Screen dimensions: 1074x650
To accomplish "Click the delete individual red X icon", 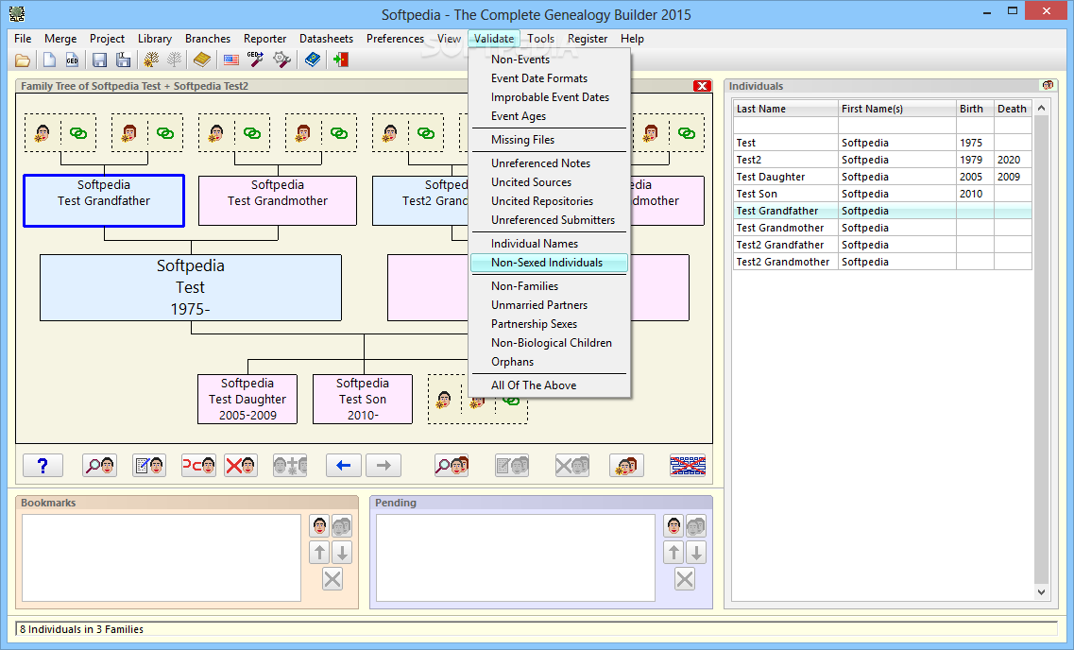I will tap(241, 466).
